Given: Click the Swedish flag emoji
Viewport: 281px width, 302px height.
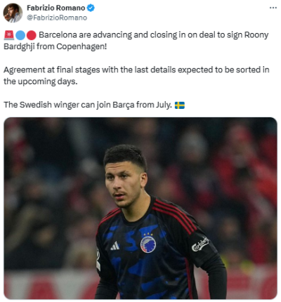Looking at the screenshot, I should coord(180,105).
